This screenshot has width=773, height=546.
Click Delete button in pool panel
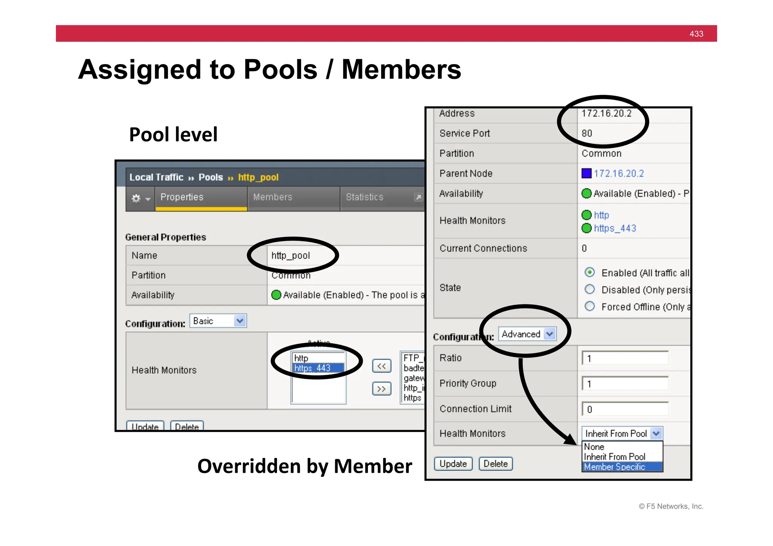(x=187, y=426)
